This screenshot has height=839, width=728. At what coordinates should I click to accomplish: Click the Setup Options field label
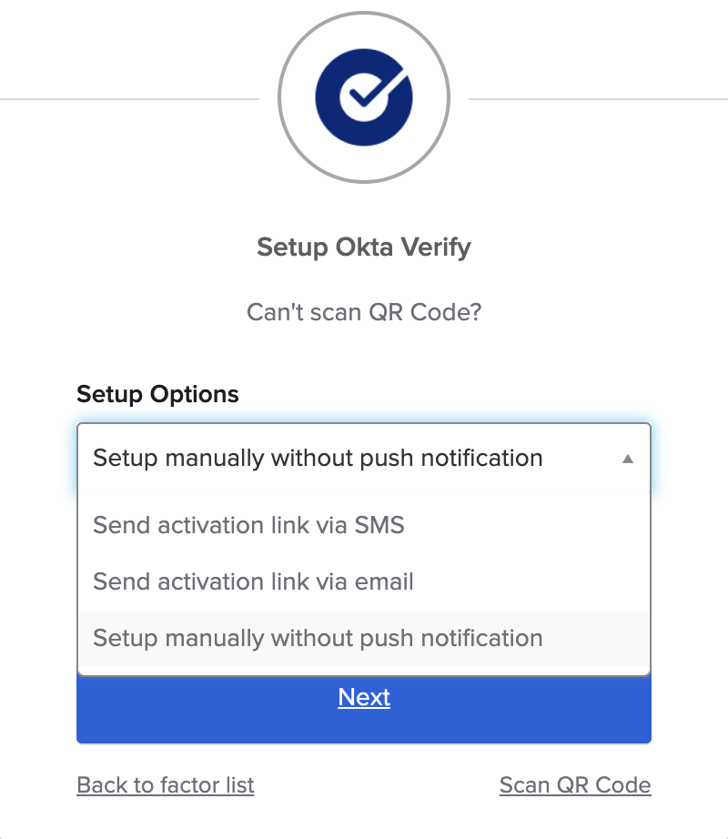pos(157,394)
